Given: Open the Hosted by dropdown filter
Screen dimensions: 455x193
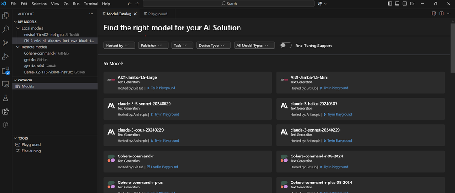Looking at the screenshot, I should (119, 46).
